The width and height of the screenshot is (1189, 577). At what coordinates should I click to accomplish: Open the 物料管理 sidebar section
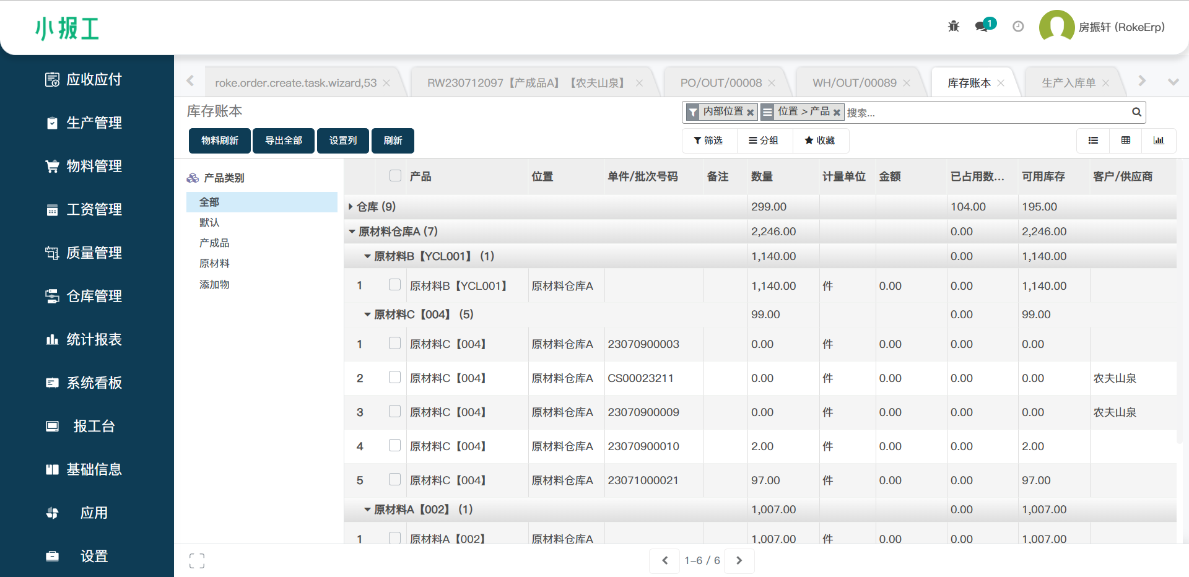tap(94, 166)
